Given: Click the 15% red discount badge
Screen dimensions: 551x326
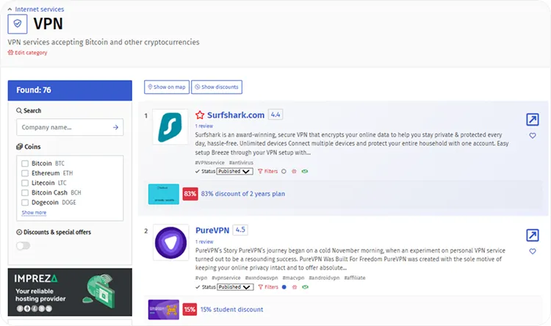Looking at the screenshot, I should (x=190, y=310).
